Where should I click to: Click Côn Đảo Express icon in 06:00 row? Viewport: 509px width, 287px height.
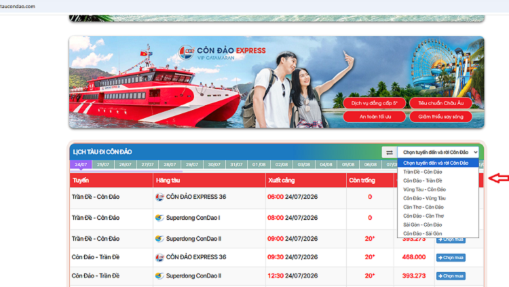pyautogui.click(x=159, y=197)
